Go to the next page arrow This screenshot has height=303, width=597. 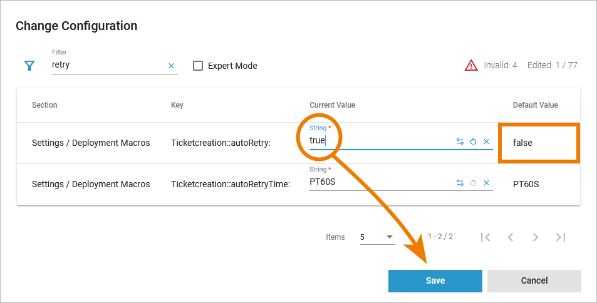tap(535, 237)
